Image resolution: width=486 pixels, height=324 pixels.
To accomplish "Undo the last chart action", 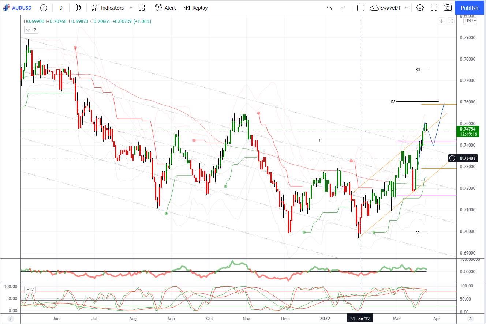I will click(x=329, y=8).
